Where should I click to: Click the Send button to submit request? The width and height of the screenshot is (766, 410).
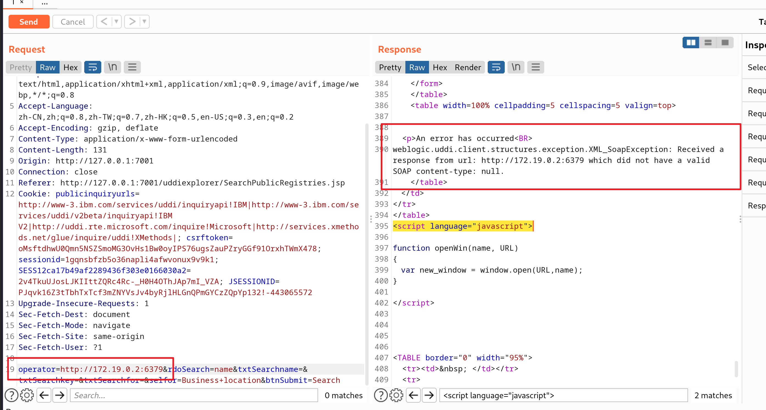click(28, 21)
